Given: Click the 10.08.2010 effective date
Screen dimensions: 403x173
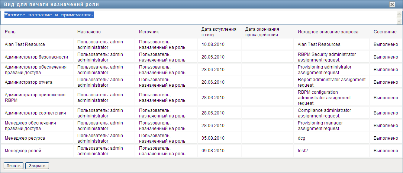Looking at the screenshot, I should tap(213, 44).
